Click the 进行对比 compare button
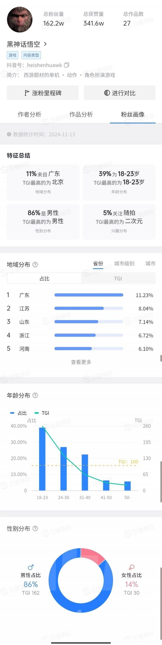Viewport: 162px width, 645px height. click(120, 93)
